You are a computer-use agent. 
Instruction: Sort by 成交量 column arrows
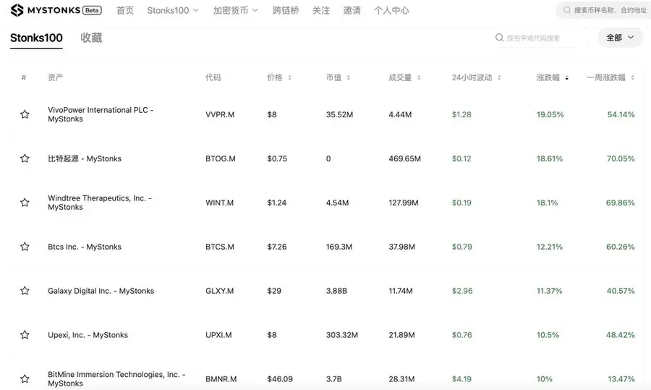[x=419, y=77]
